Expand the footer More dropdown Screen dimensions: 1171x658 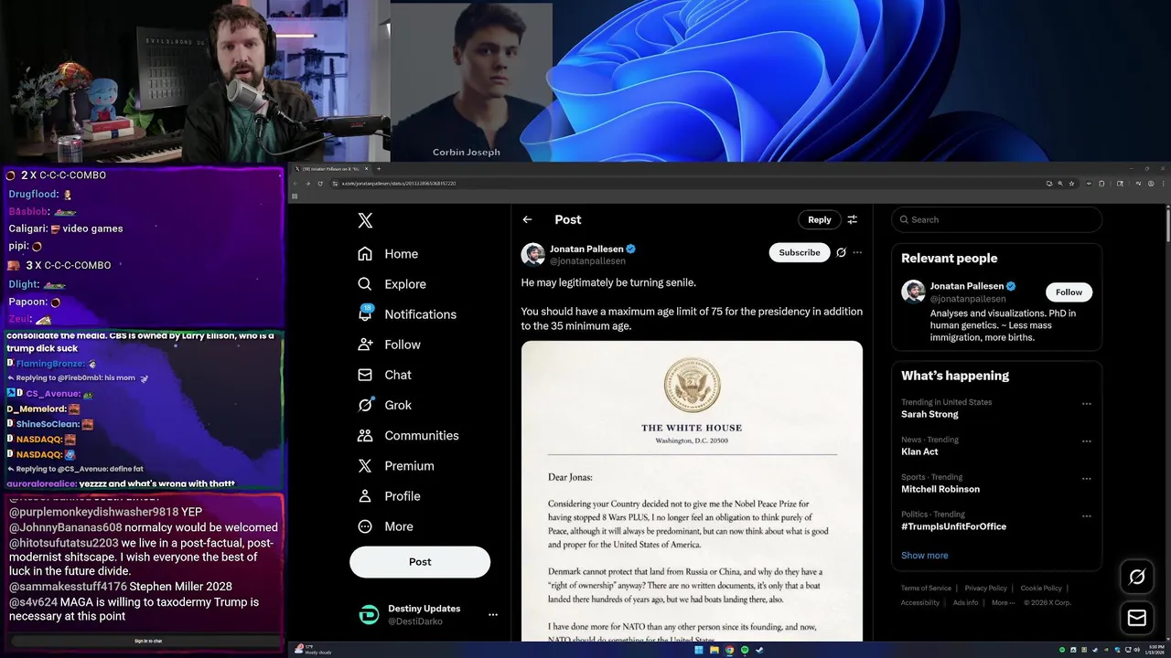tap(1002, 602)
